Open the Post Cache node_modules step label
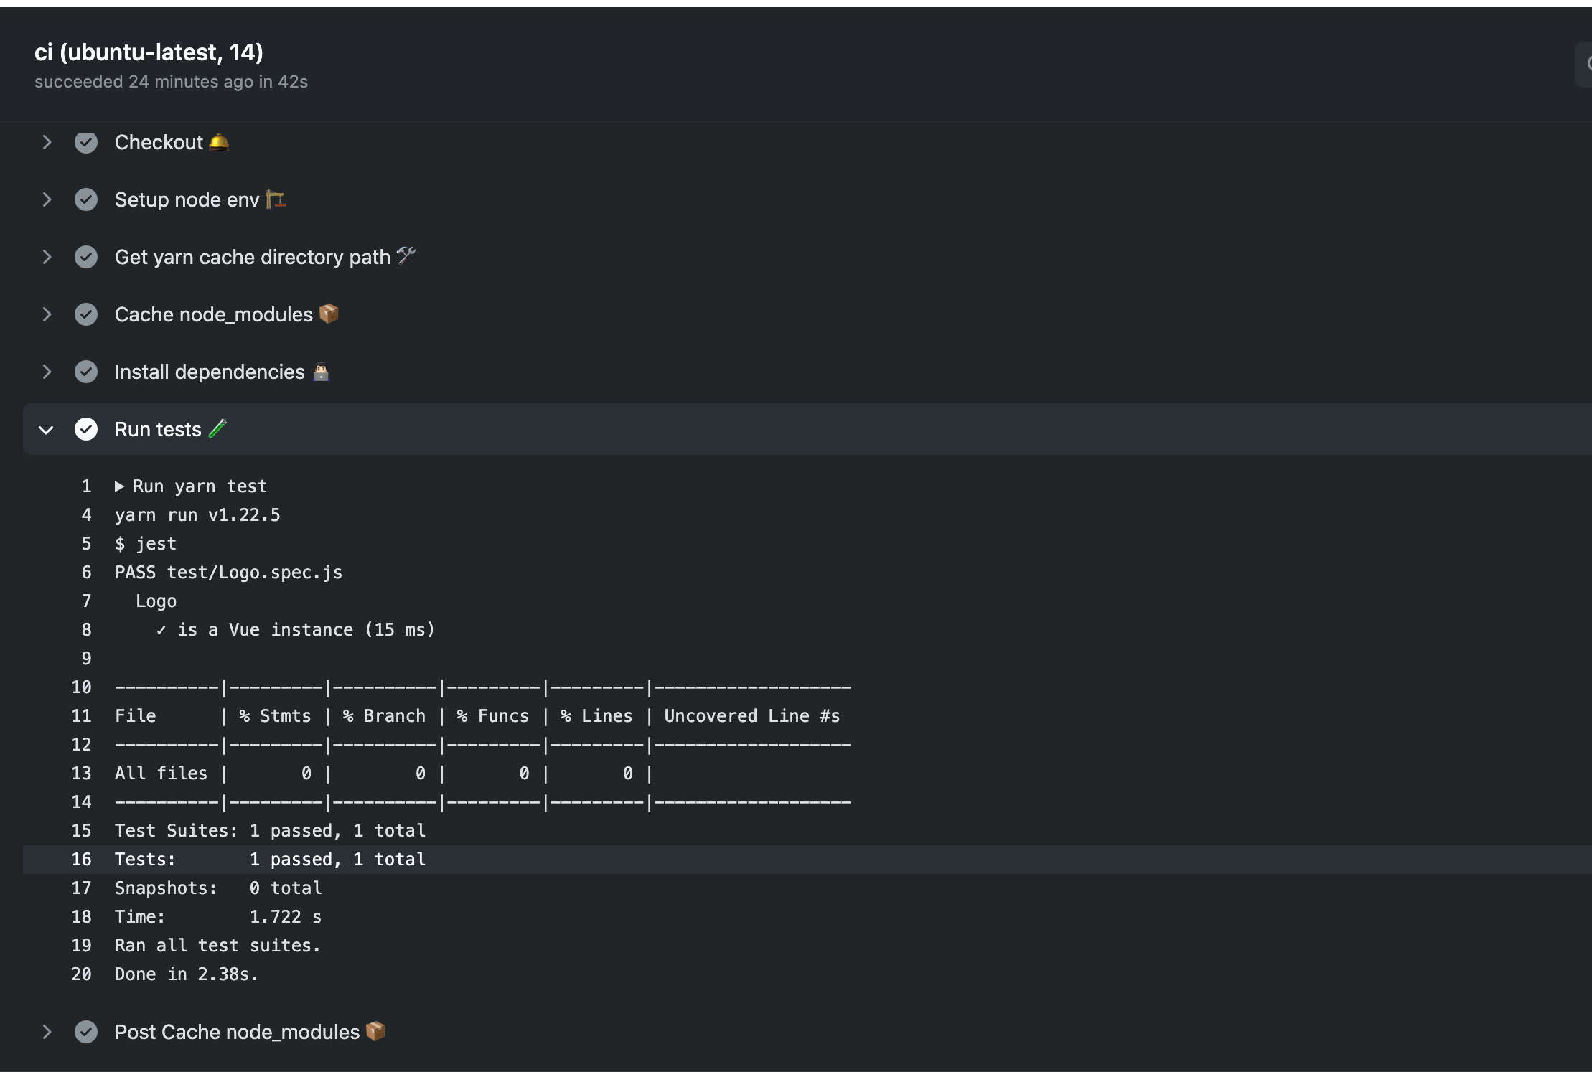Viewport: 1592px width, 1072px height. (237, 1032)
